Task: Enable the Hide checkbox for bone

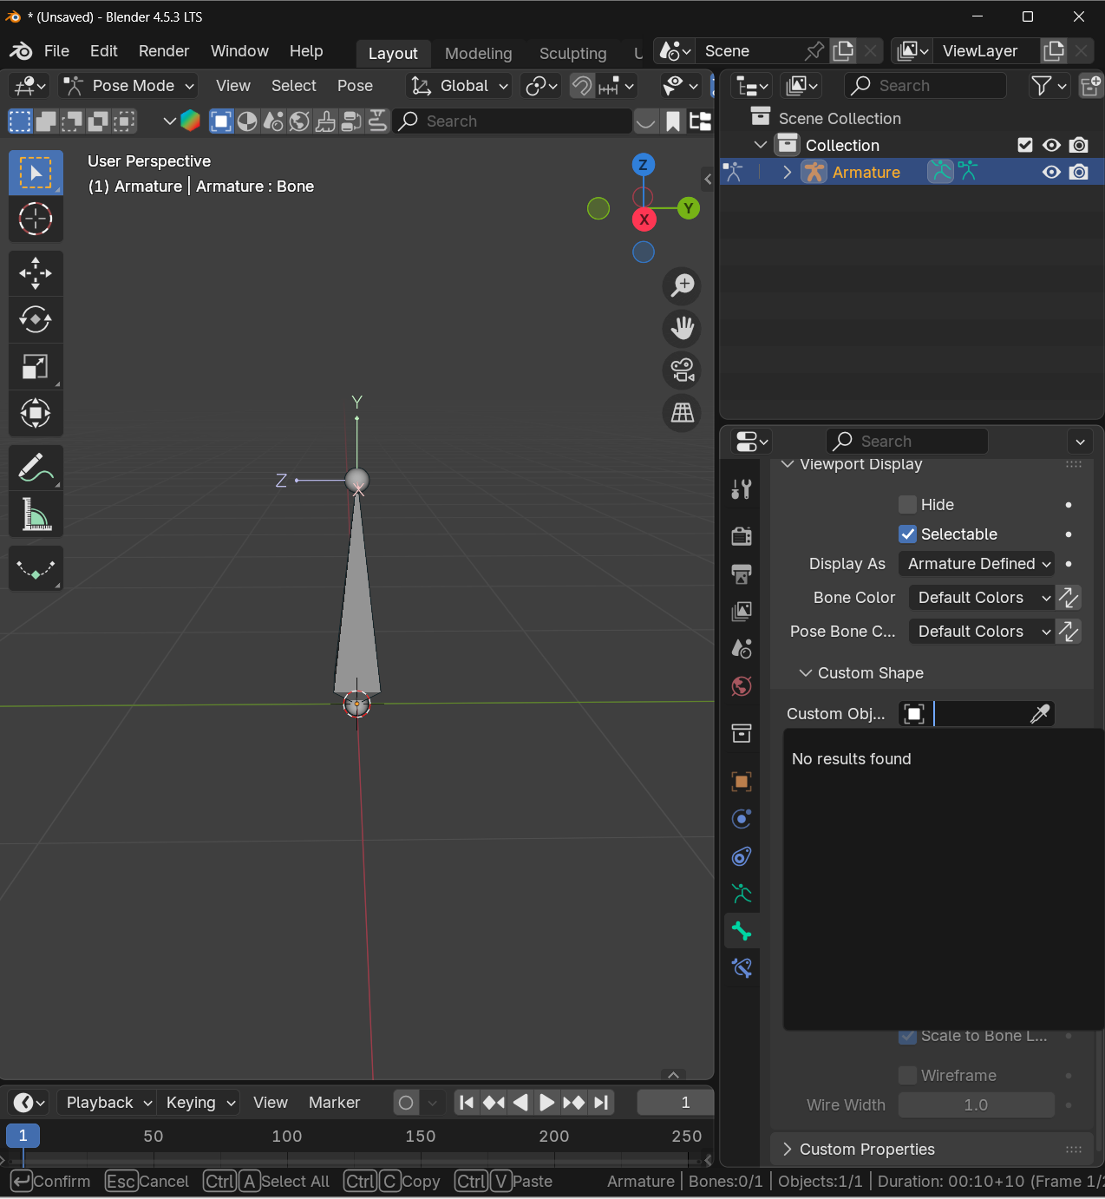Action: pos(907,505)
